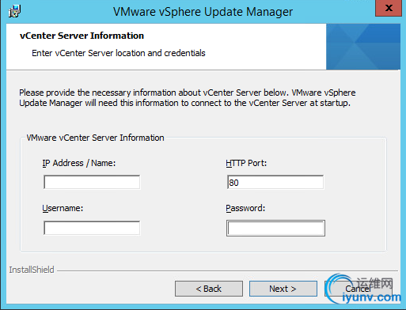This screenshot has width=406, height=310.
Task: Click the "Enter vCenter Server location and credentials" subtitle
Action: 119,53
